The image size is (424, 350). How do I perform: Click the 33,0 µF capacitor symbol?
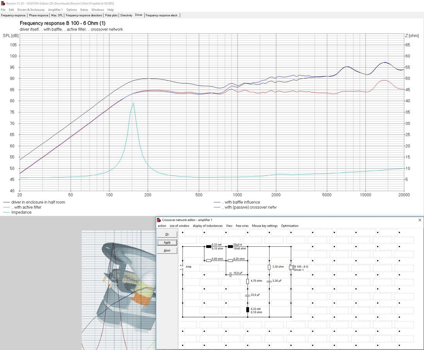click(x=247, y=295)
